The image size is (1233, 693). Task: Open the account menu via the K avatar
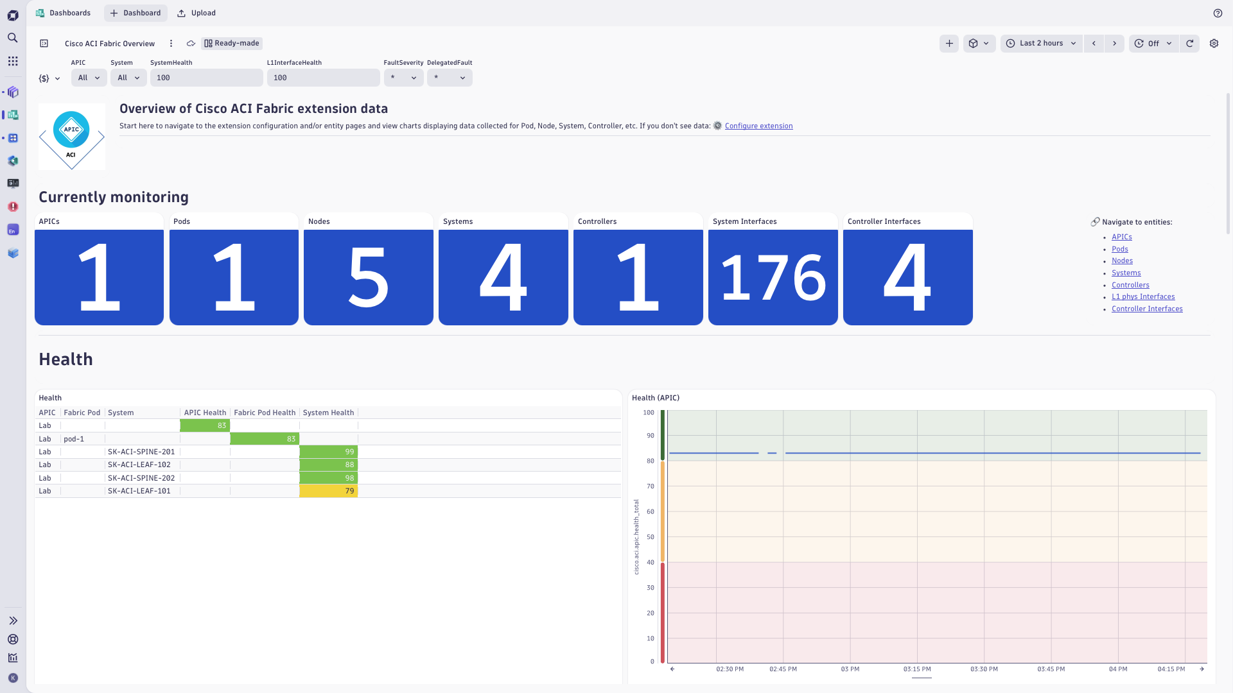point(12,678)
